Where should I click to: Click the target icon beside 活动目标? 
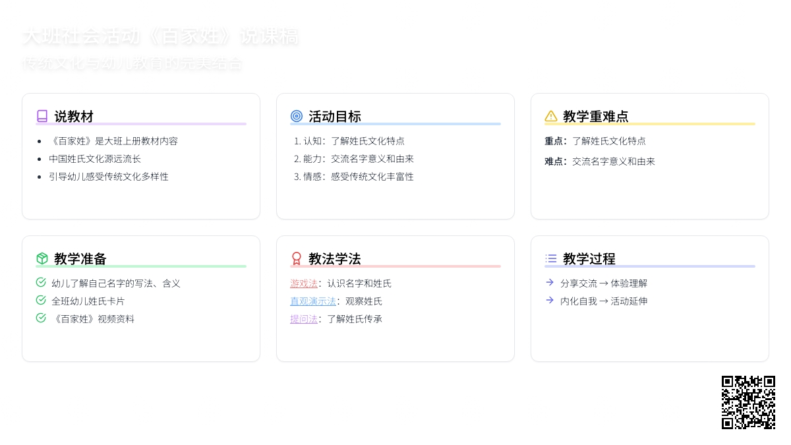coord(297,116)
